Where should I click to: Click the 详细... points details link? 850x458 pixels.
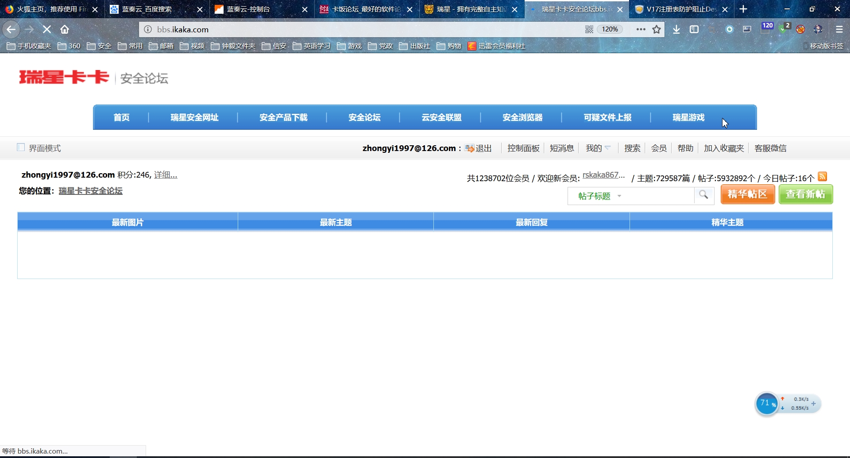coord(166,175)
